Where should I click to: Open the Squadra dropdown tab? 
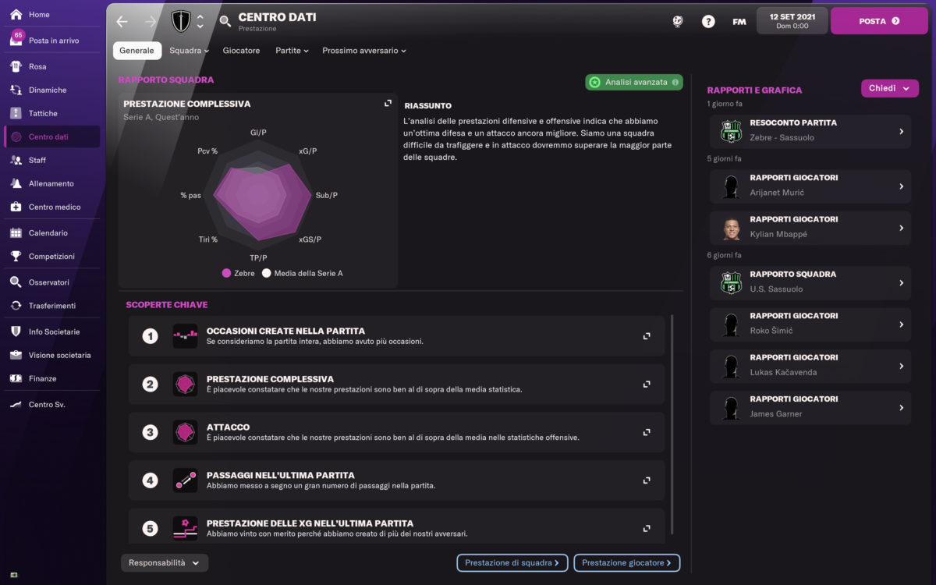pos(189,51)
